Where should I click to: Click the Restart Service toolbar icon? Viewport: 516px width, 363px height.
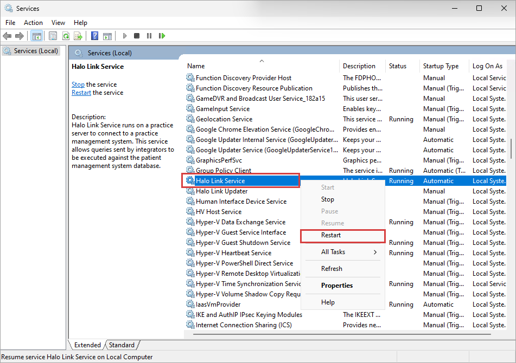pyautogui.click(x=162, y=36)
